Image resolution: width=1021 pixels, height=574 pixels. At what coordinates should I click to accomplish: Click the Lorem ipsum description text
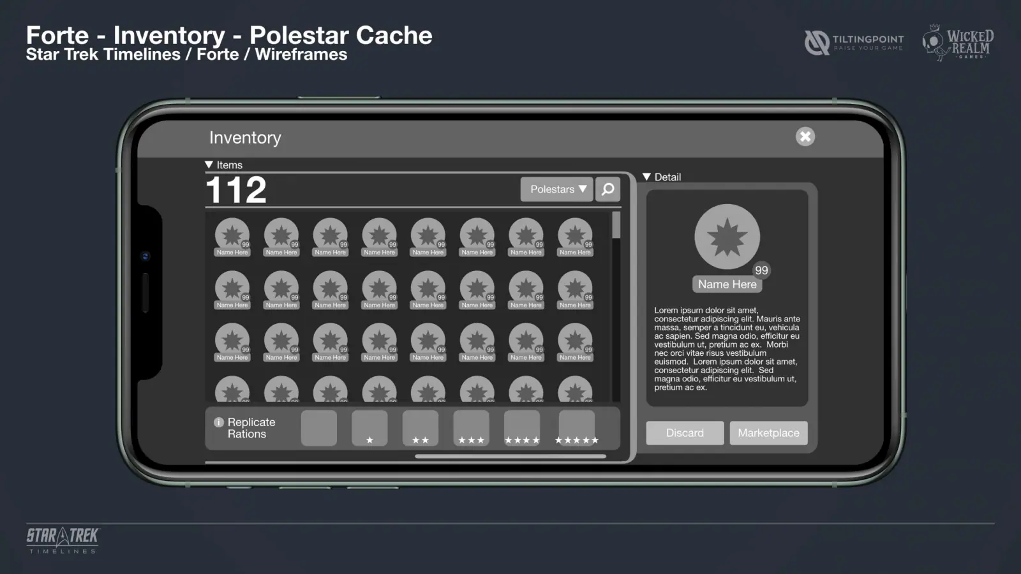(727, 349)
